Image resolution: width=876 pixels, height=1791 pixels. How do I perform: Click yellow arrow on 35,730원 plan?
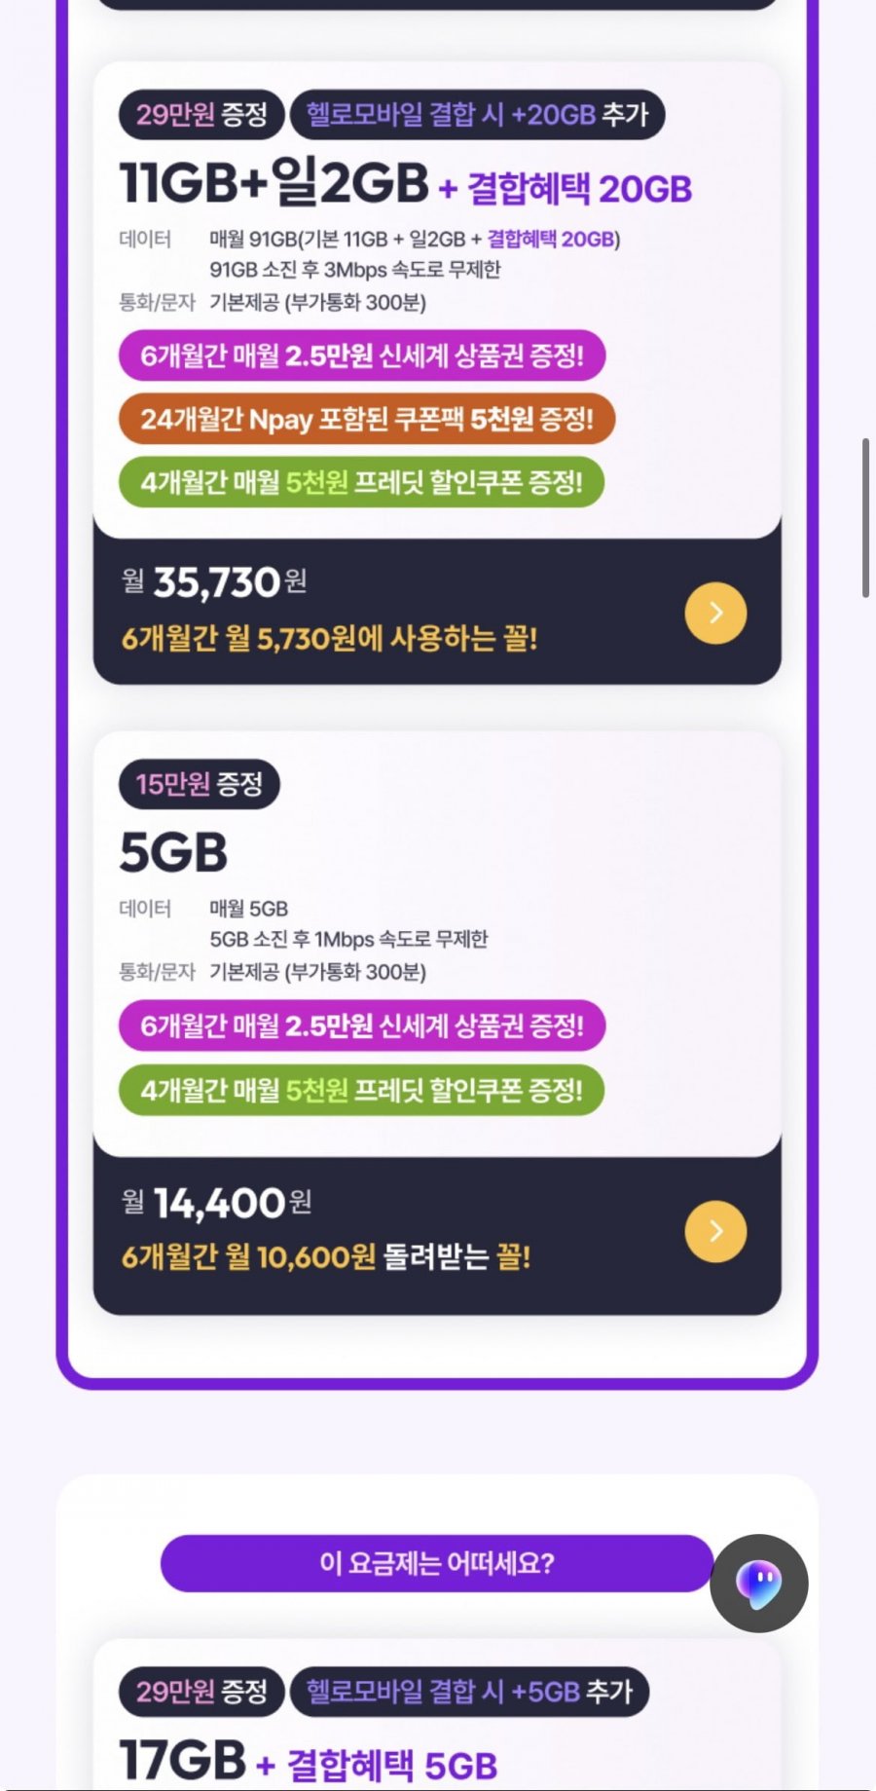pyautogui.click(x=715, y=613)
